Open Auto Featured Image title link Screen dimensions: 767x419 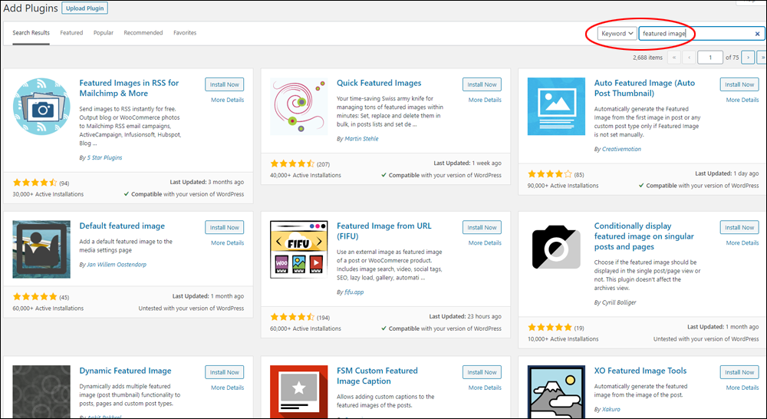point(645,88)
